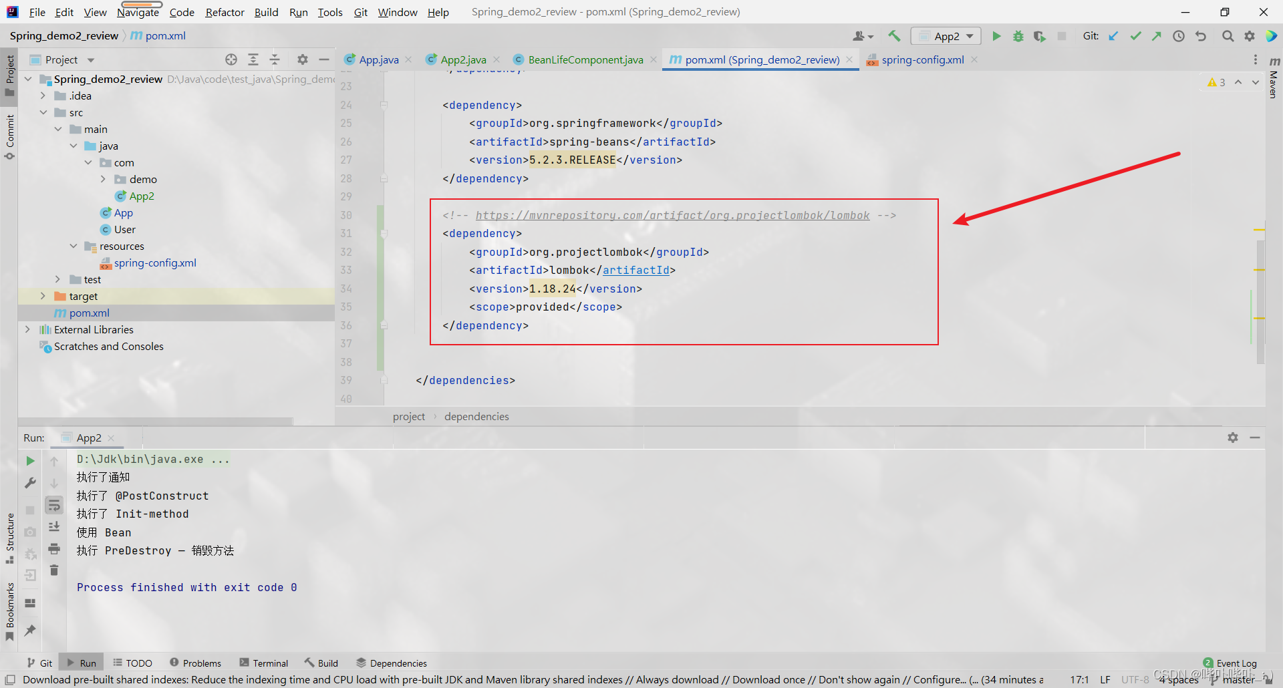Click wrench icon in Run panel
The width and height of the screenshot is (1283, 688).
[30, 483]
